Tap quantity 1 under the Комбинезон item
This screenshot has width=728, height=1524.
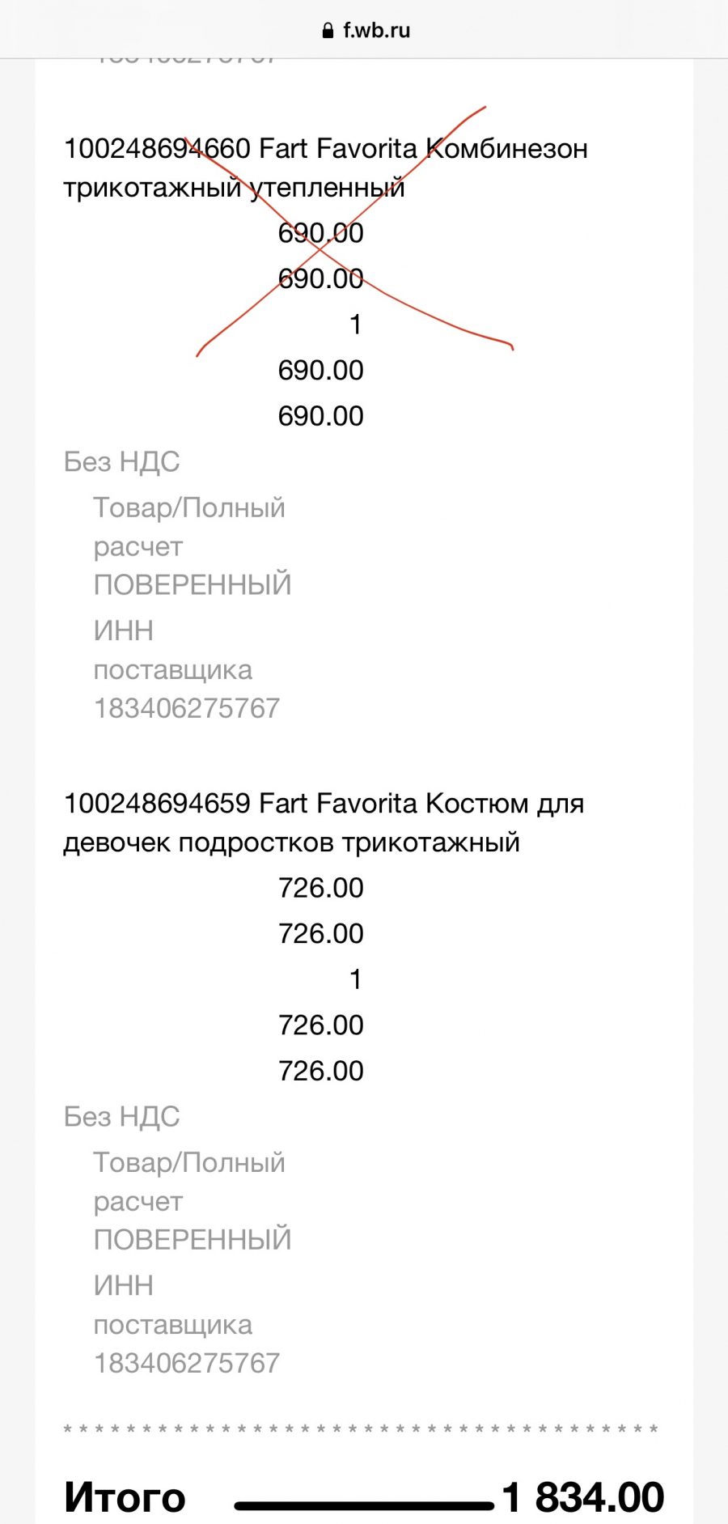pyautogui.click(x=355, y=325)
